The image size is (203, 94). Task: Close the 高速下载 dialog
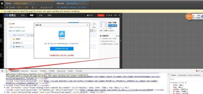point(87,25)
